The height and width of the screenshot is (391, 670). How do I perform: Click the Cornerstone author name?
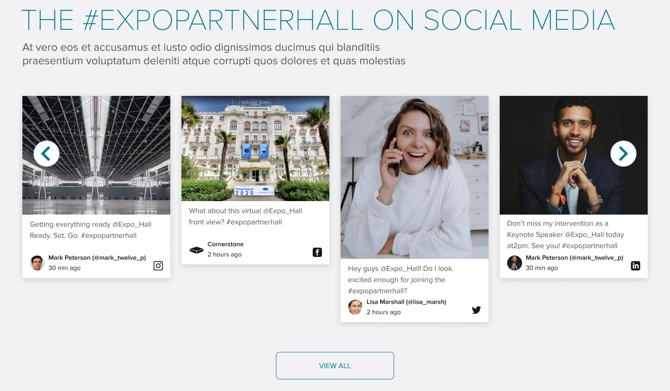226,244
